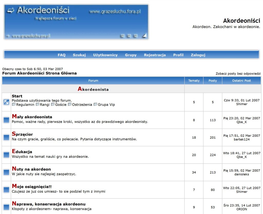Open the Użytkownicy member list

click(105, 55)
